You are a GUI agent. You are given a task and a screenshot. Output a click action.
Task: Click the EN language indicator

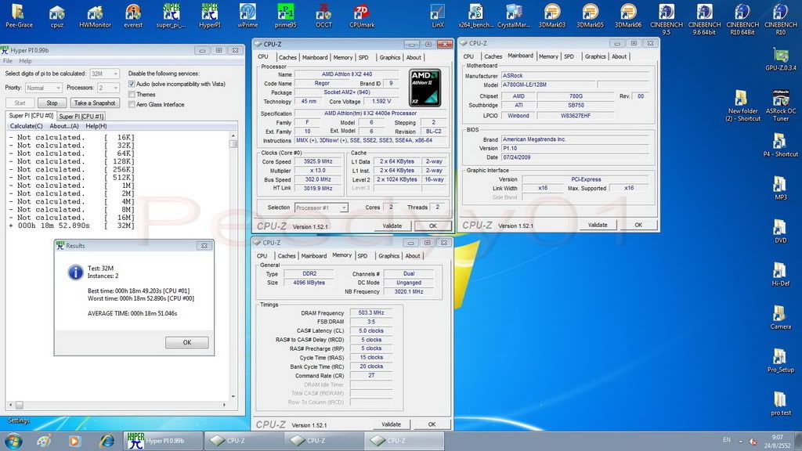[x=727, y=440]
